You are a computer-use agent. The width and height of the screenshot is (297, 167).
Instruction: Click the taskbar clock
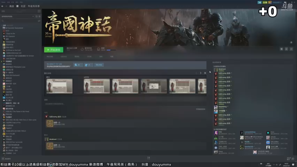tap(286, 164)
